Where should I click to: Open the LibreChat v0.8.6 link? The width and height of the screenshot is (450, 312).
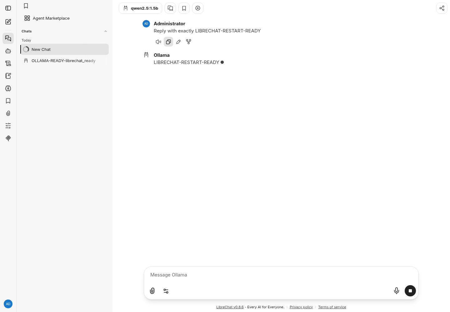pyautogui.click(x=230, y=307)
